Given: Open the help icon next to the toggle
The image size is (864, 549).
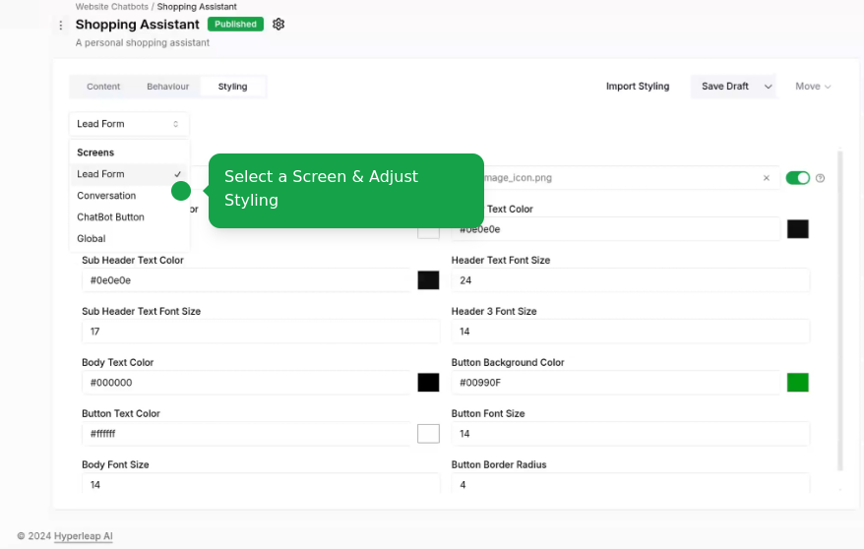Looking at the screenshot, I should 820,178.
